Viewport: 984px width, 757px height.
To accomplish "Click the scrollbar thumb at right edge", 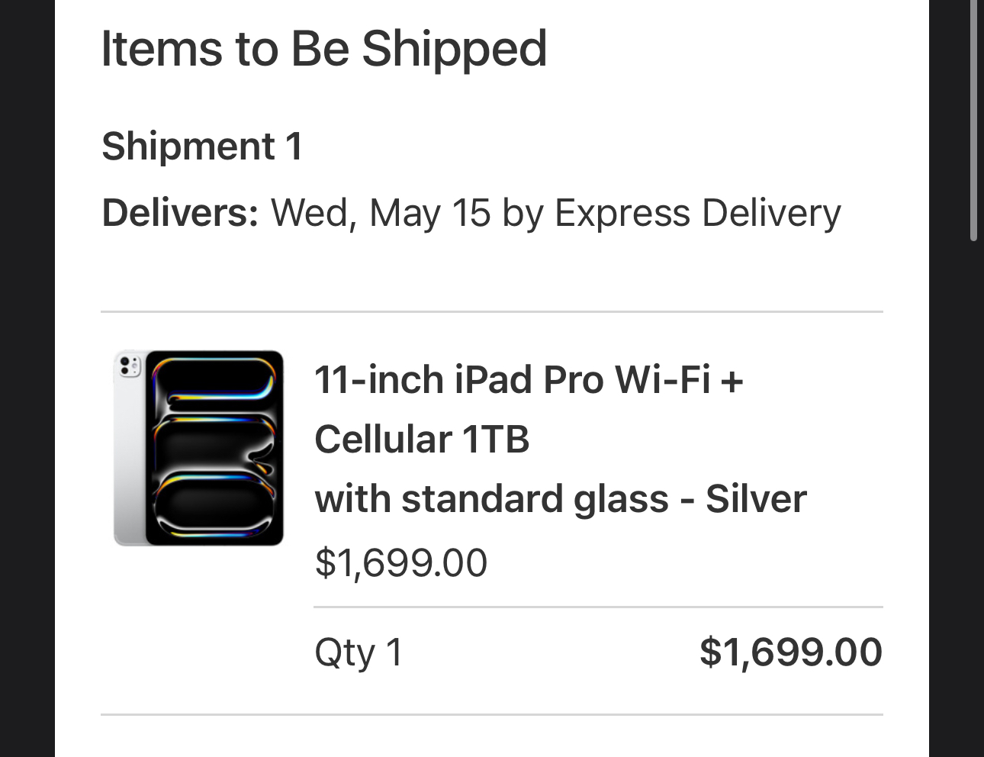I will (x=973, y=122).
